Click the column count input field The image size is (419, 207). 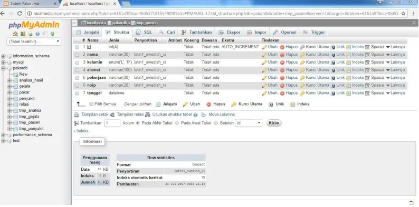(112, 123)
